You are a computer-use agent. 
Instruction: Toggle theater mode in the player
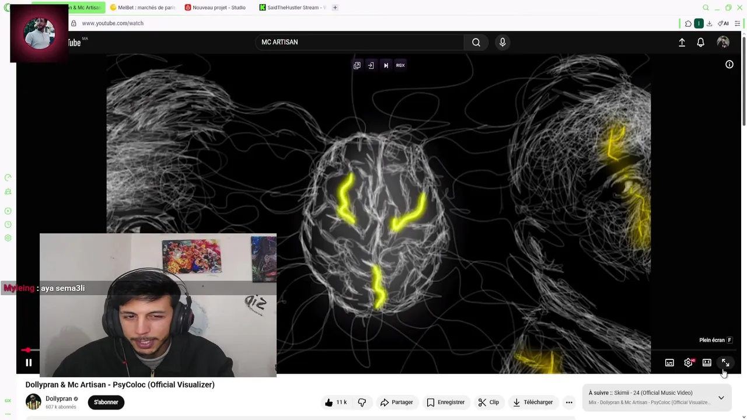(707, 363)
